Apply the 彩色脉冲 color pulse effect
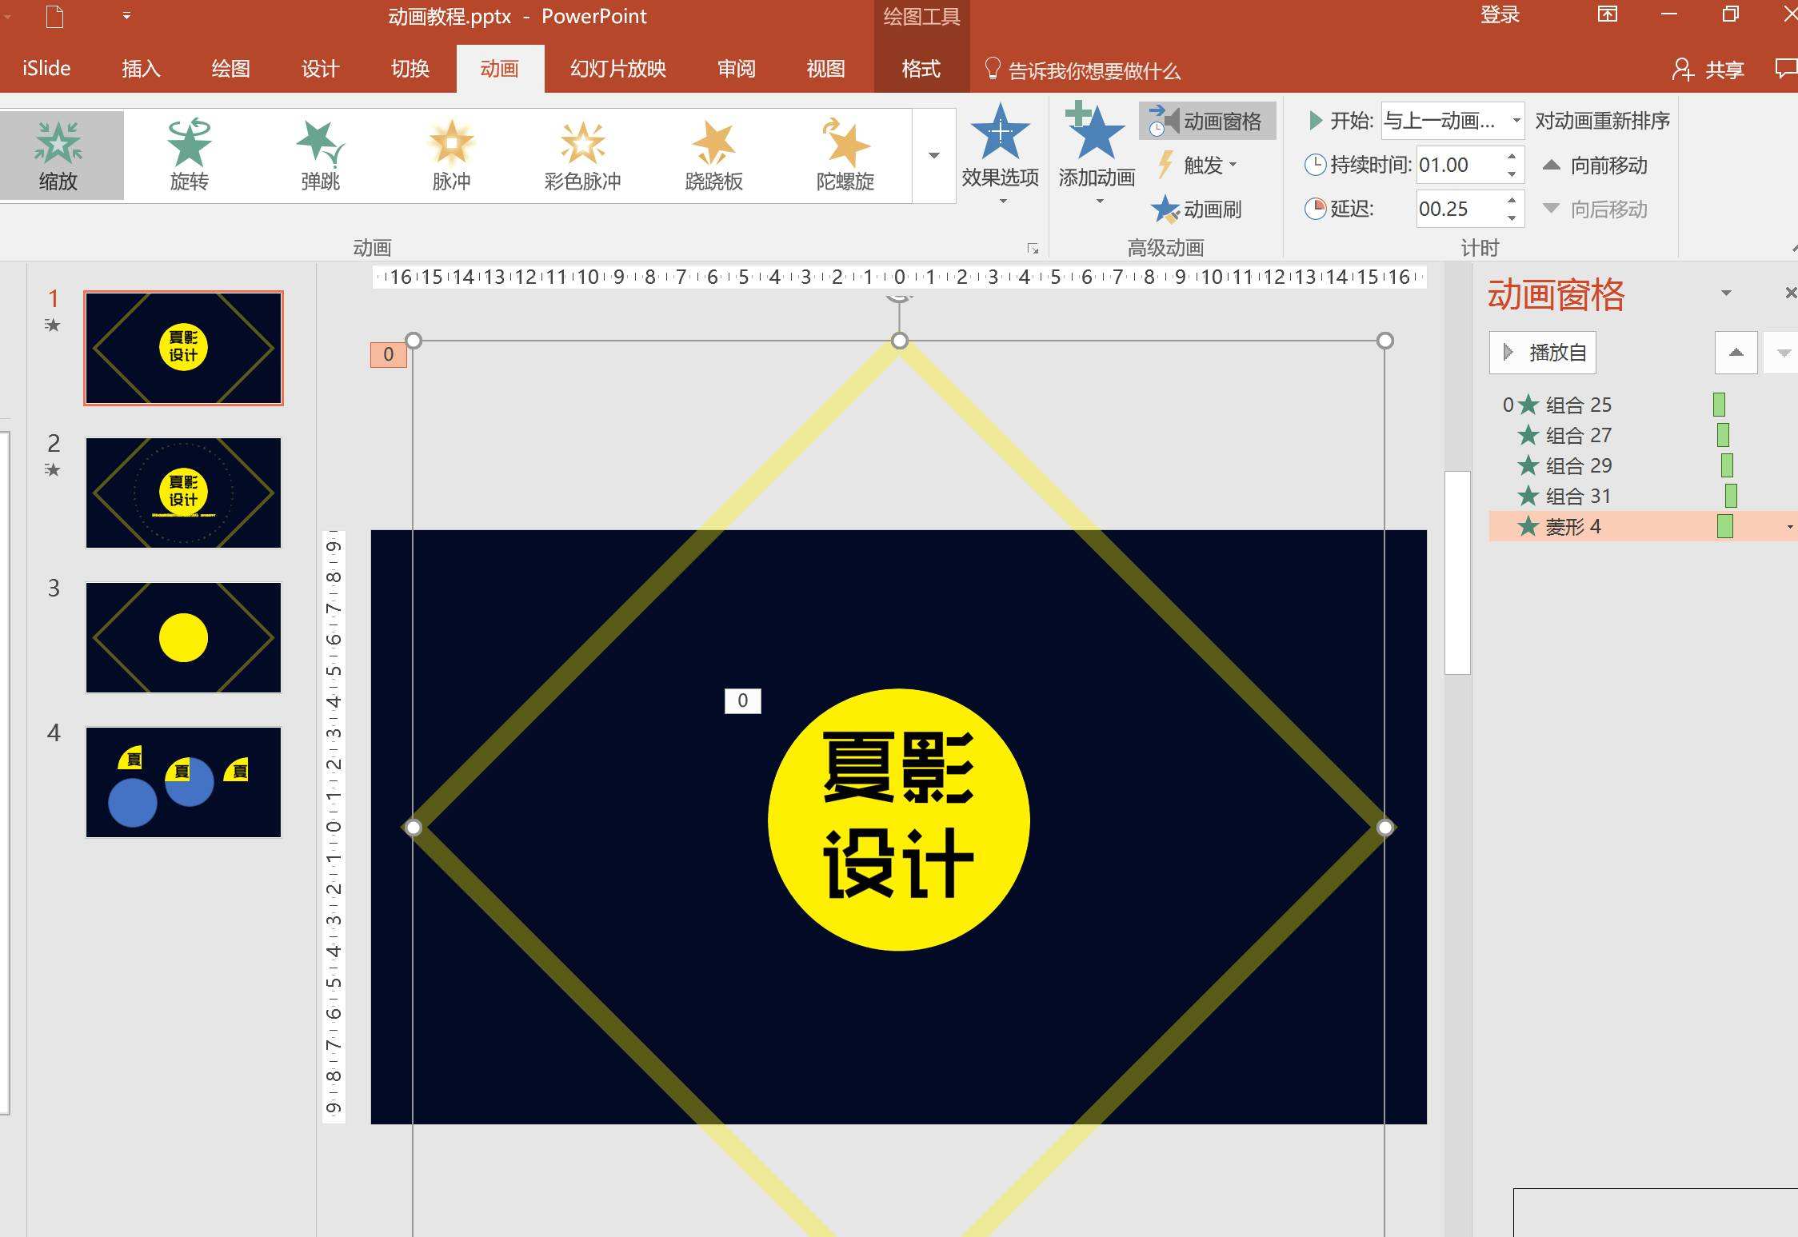The image size is (1798, 1237). [582, 155]
